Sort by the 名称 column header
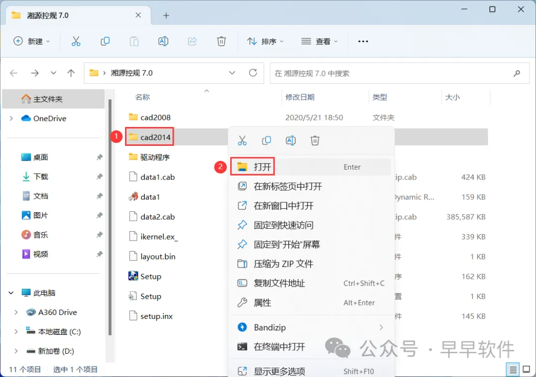This screenshot has width=536, height=377. 142,97
